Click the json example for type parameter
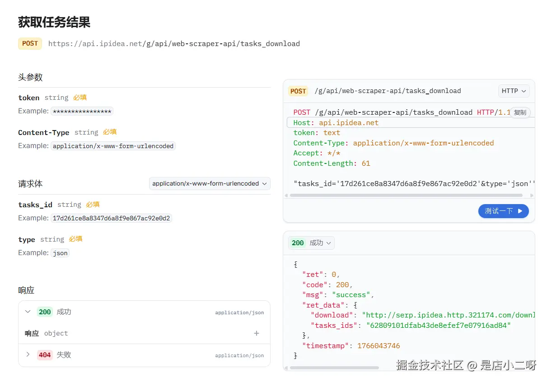The image size is (547, 382). pos(60,253)
